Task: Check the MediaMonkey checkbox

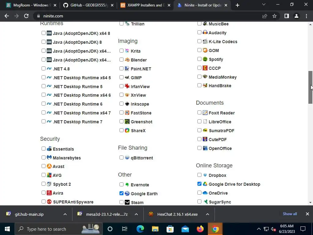Action: 199,77
